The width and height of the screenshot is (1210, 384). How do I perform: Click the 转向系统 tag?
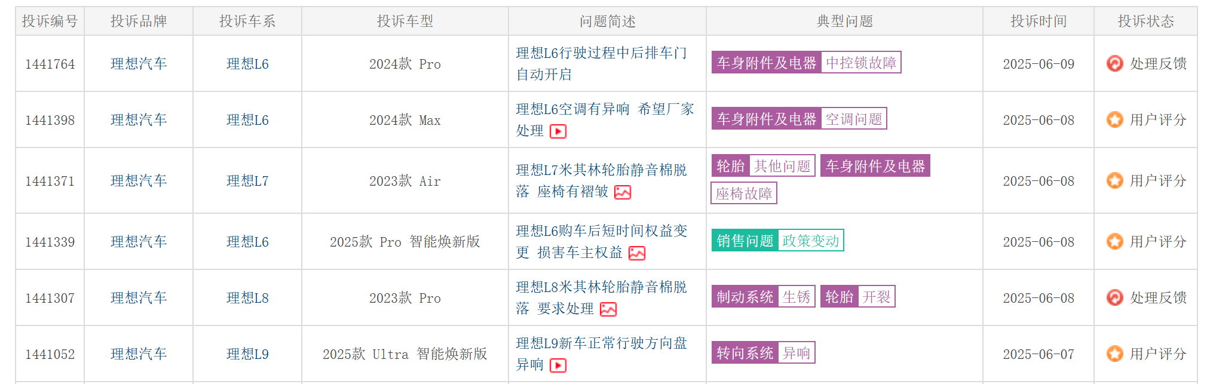click(x=745, y=353)
